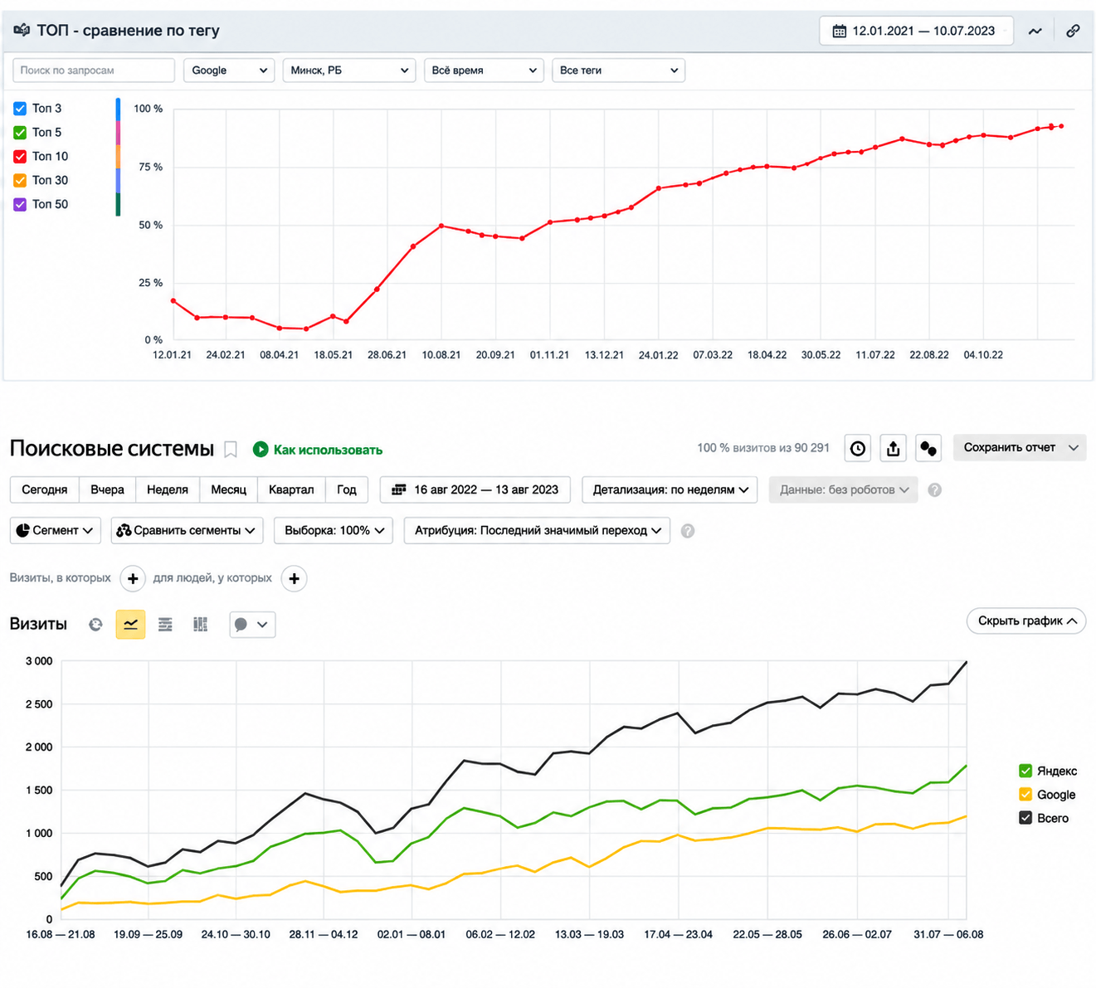1096x988 pixels.
Task: Open the Google search engine dropdown
Action: 229,71
